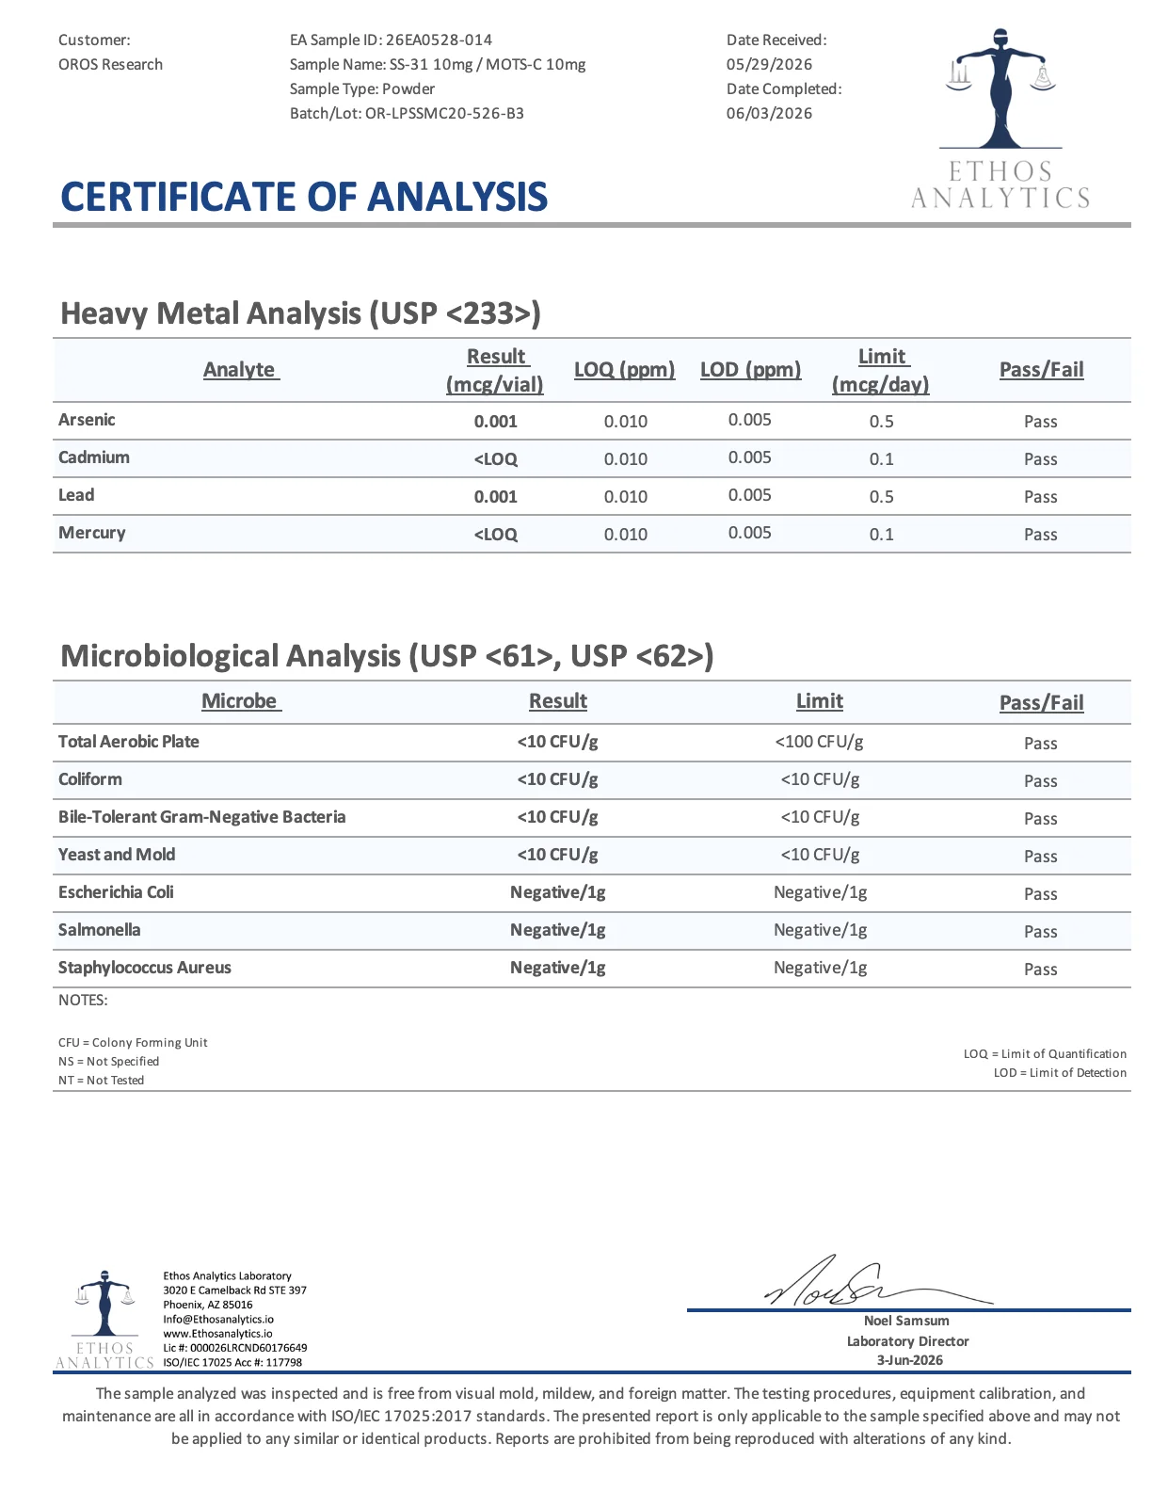The height and width of the screenshot is (1491, 1152).
Task: Click the NT = Not Tested note
Action: [101, 1080]
